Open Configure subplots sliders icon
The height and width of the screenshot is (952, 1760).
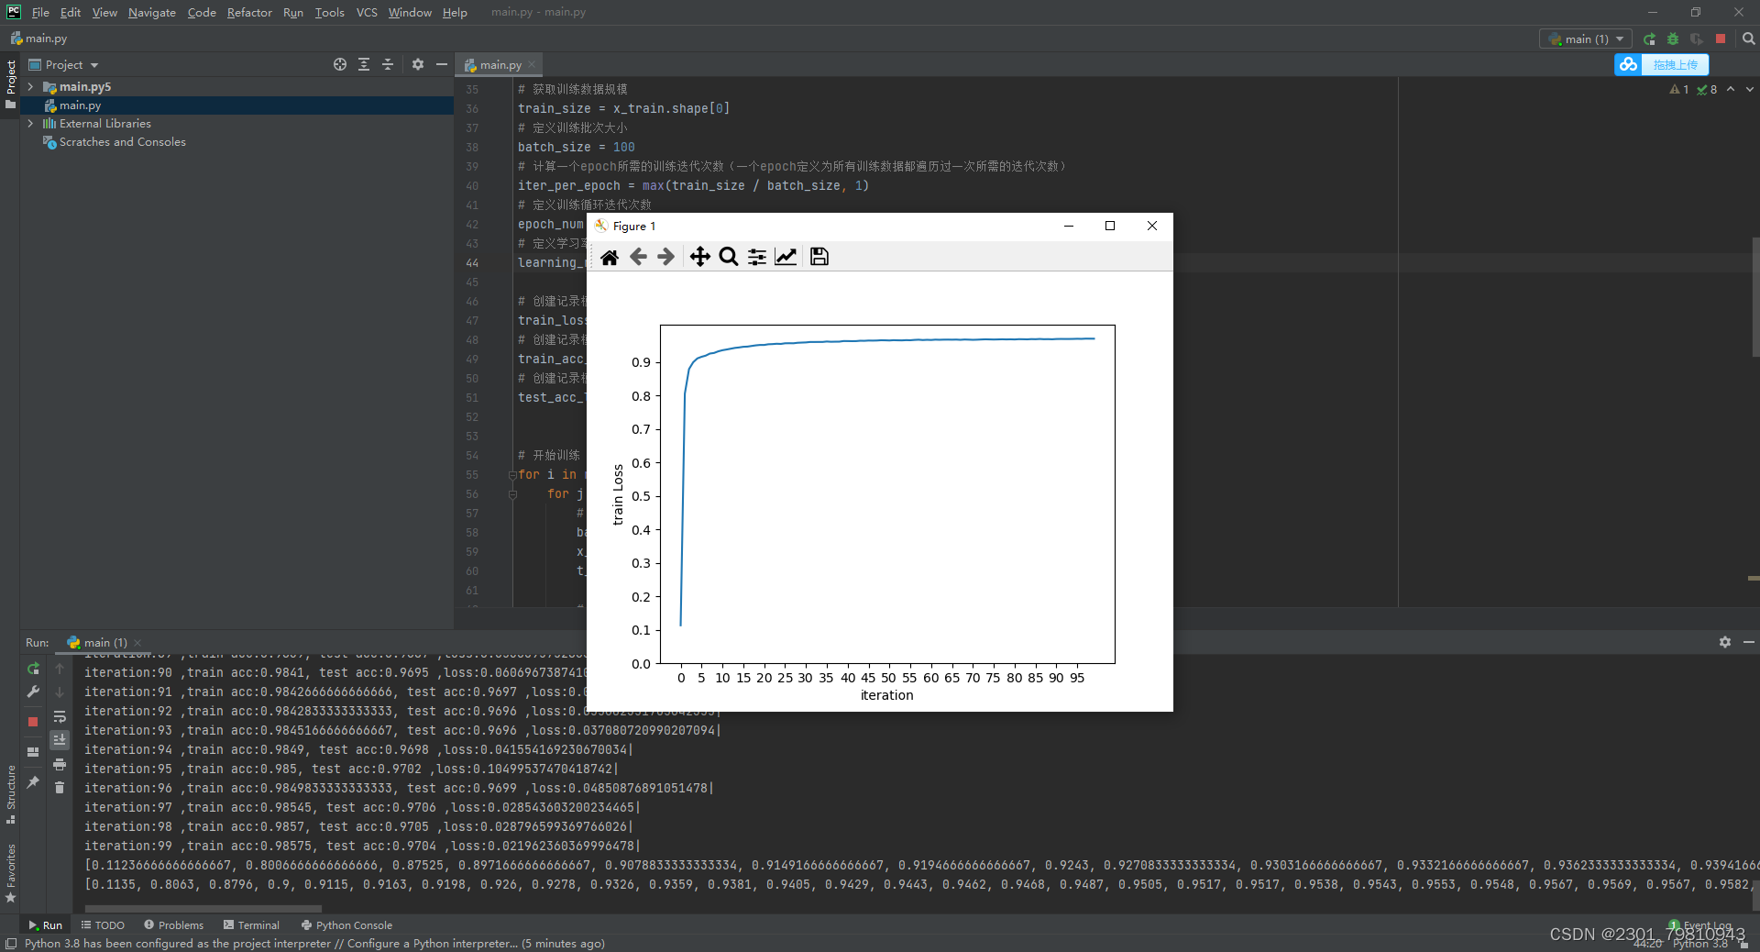point(757,257)
